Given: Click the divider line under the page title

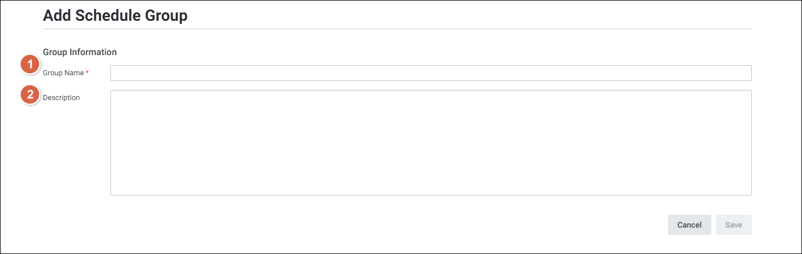Looking at the screenshot, I should point(397,29).
